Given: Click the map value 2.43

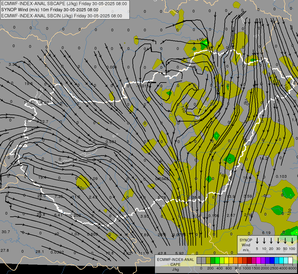Looking at the screenshot, I should (93, 197).
